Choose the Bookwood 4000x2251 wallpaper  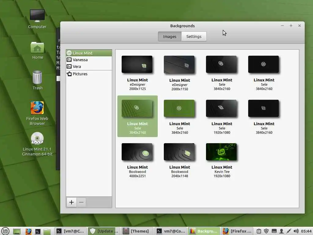point(137,160)
